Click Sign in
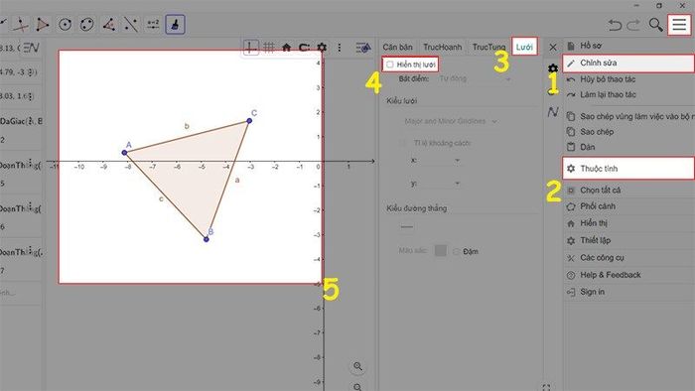The image size is (695, 391). point(628,292)
